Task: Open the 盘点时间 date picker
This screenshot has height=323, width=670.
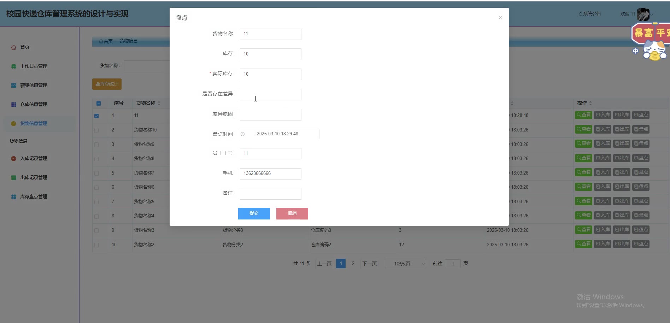Action: (280, 134)
